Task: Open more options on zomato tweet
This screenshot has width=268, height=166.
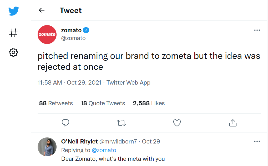Action: [257, 30]
